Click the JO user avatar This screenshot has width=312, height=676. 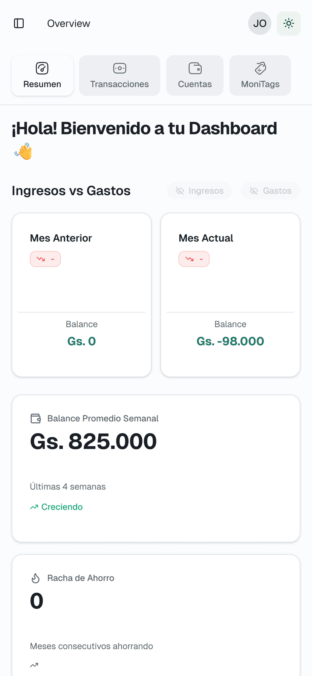260,23
